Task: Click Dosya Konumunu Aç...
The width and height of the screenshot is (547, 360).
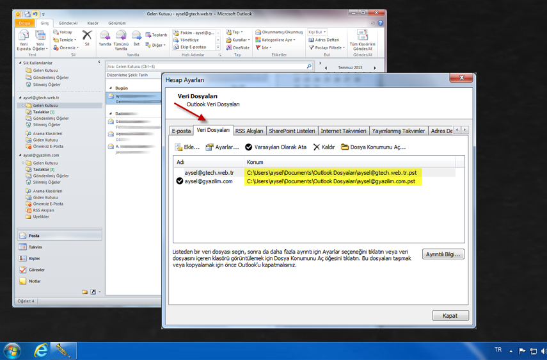Action: click(x=373, y=147)
